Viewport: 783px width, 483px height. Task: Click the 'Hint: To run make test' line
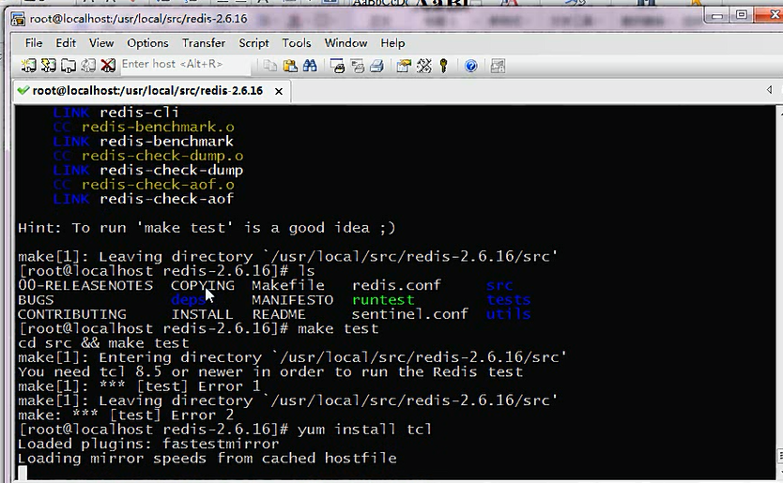tap(207, 228)
